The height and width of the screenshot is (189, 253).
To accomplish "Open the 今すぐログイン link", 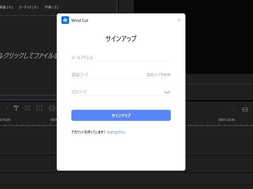I will pos(116,132).
